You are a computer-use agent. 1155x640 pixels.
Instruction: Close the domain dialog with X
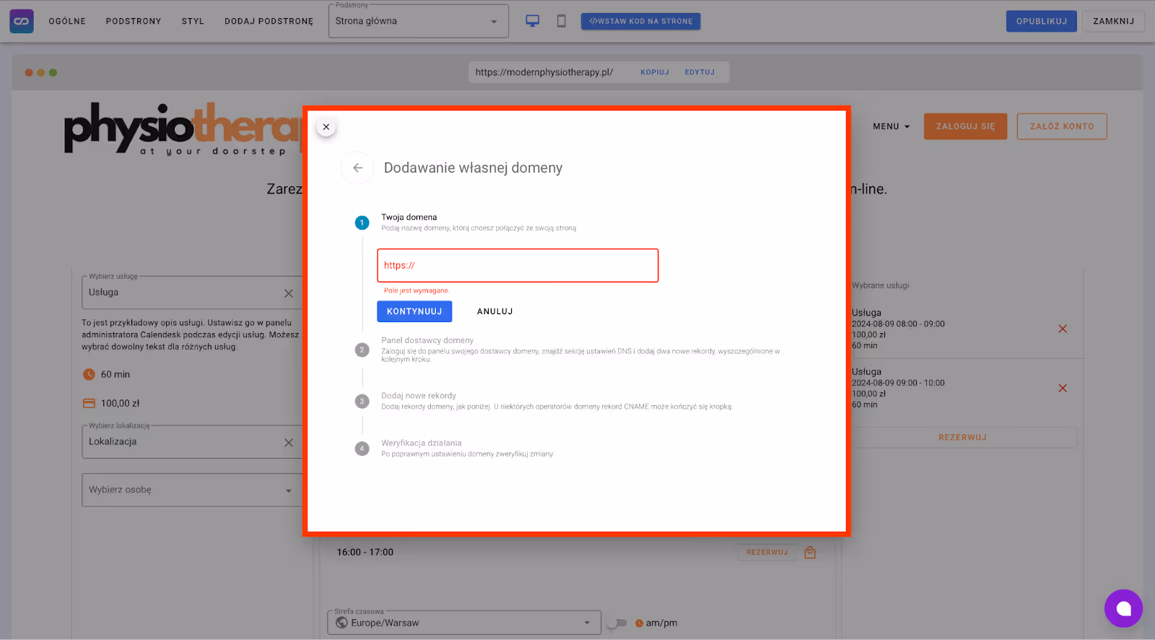tap(326, 127)
